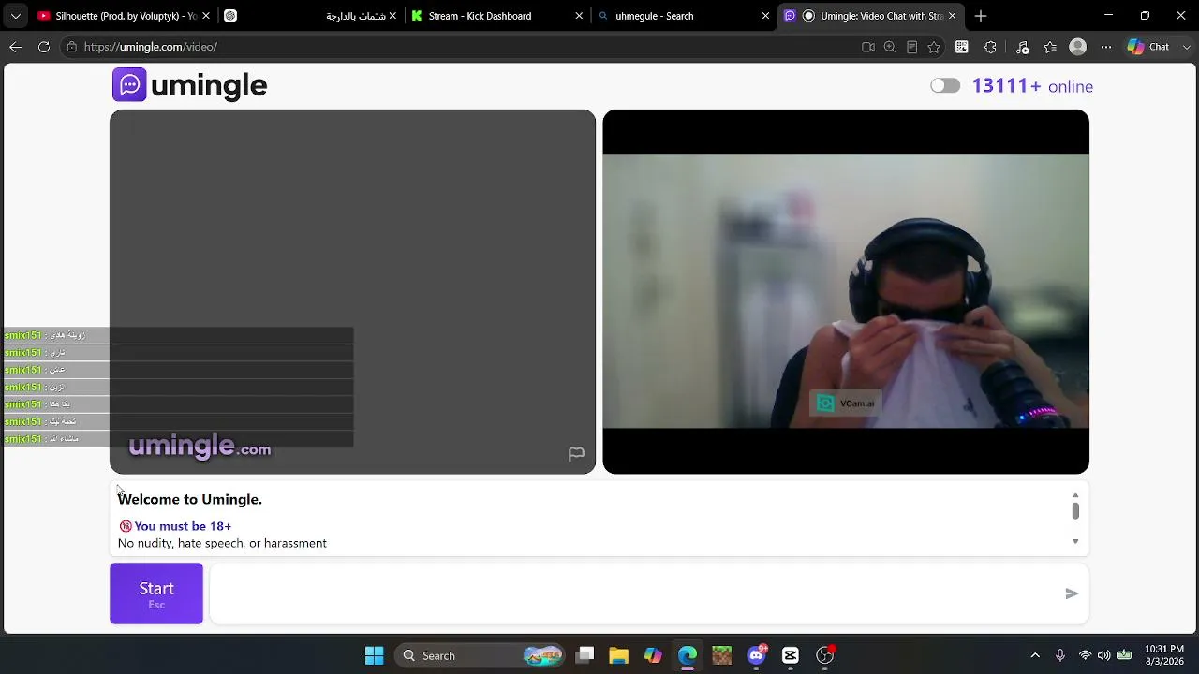Image resolution: width=1199 pixels, height=674 pixels.
Task: Open CapCut from the taskbar
Action: click(791, 655)
